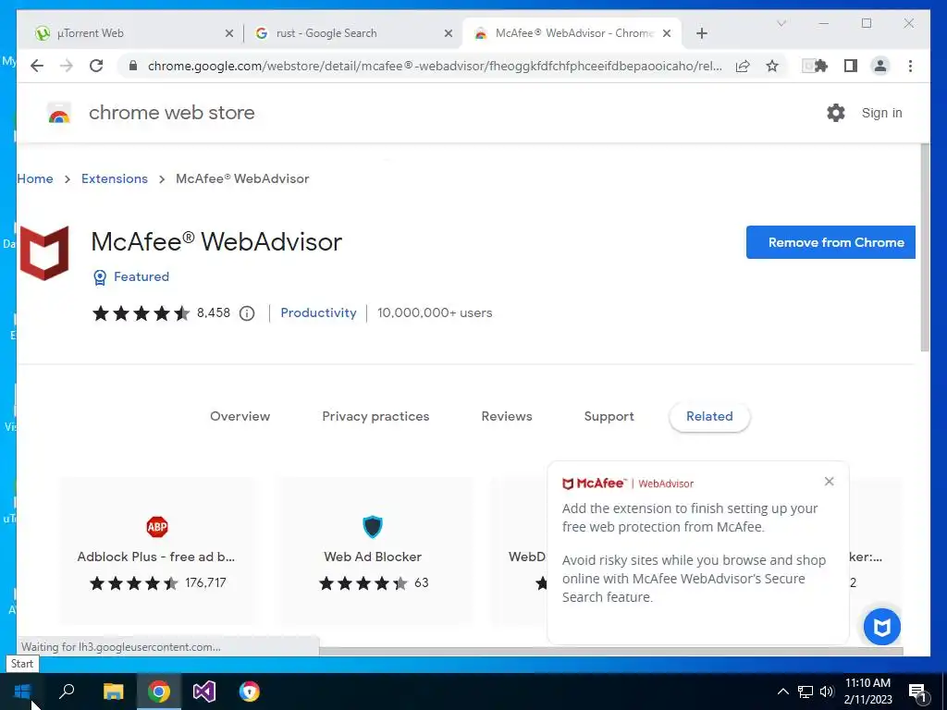947x710 pixels.
Task: Click Adblock Plus rating count 176,717
Action: [x=205, y=582]
